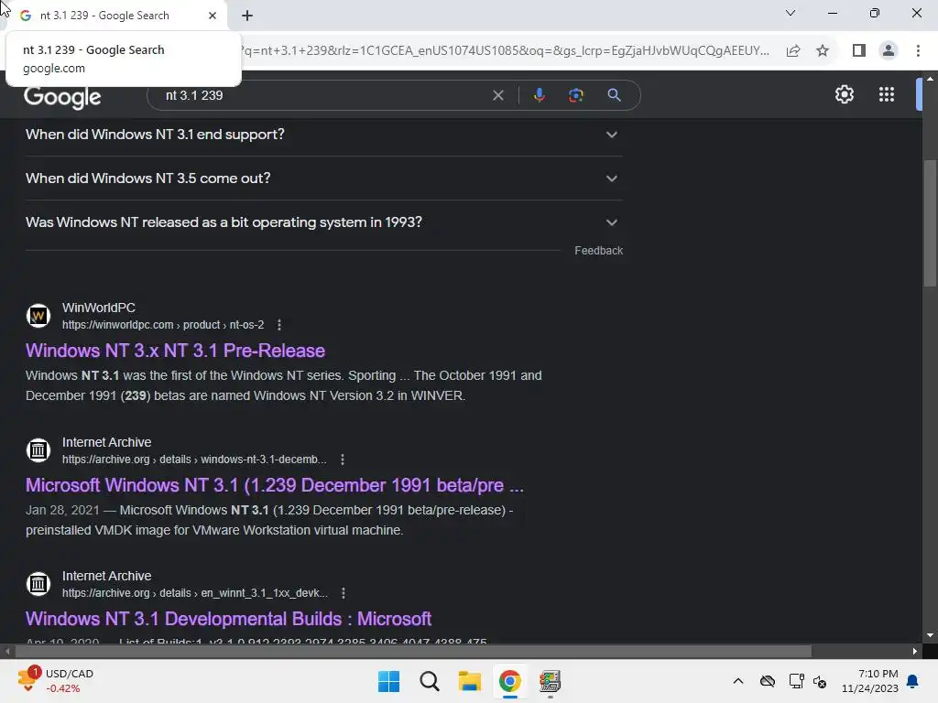Start voice search with the microphone icon

point(539,95)
